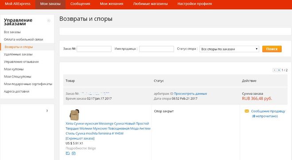
Task: Click the page indicator 1 / 2
Action: pyautogui.click(x=284, y=70)
